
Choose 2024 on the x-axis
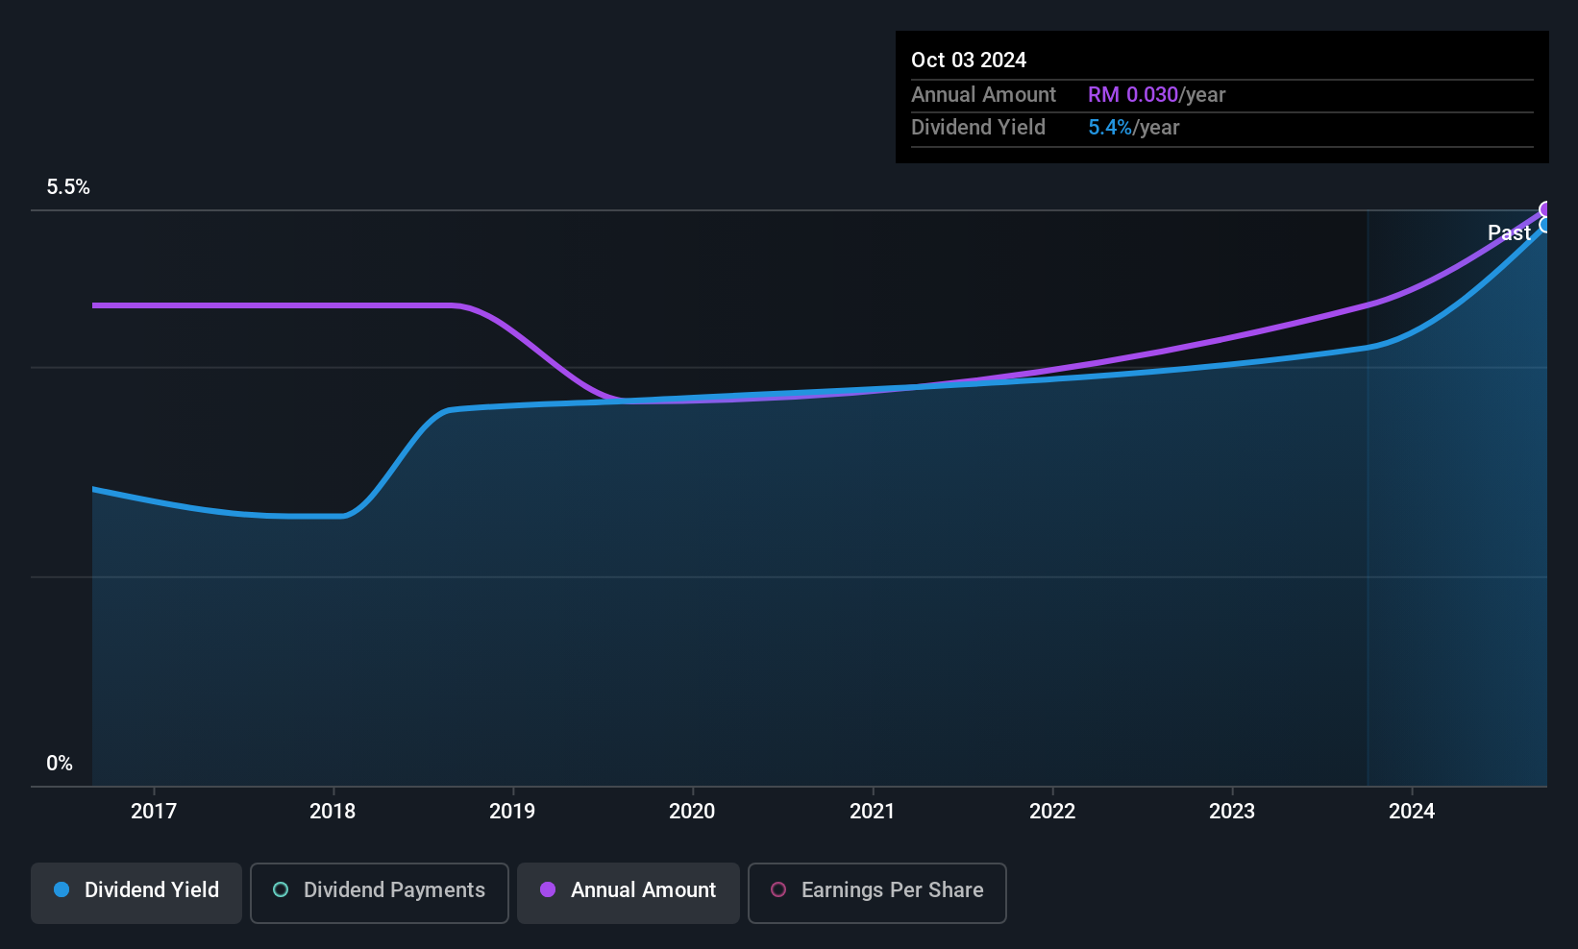[x=1412, y=812]
